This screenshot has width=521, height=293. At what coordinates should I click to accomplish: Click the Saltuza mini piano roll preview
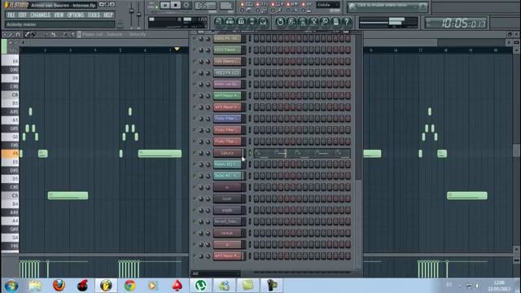[302, 153]
